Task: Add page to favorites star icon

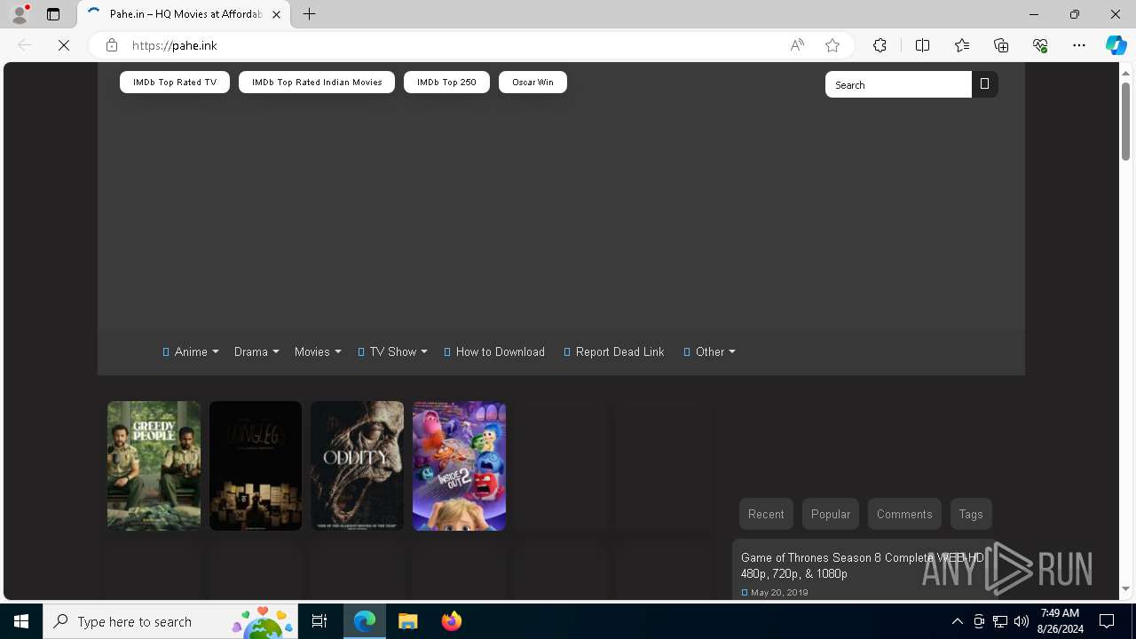Action: click(x=832, y=45)
